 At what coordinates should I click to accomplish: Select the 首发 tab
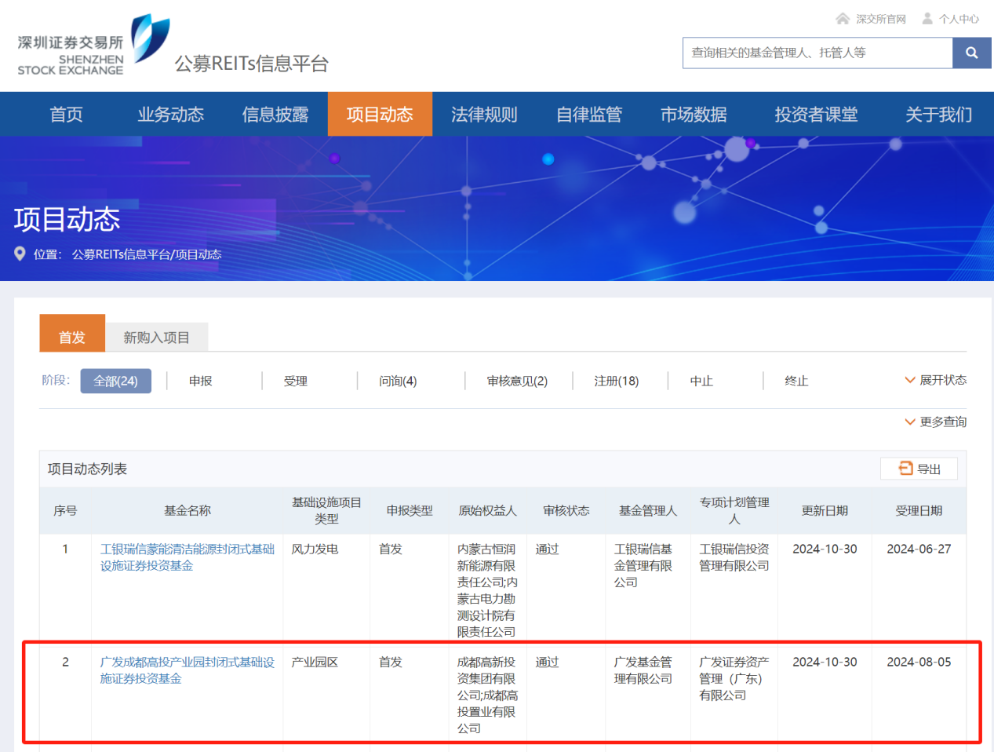[x=72, y=337]
